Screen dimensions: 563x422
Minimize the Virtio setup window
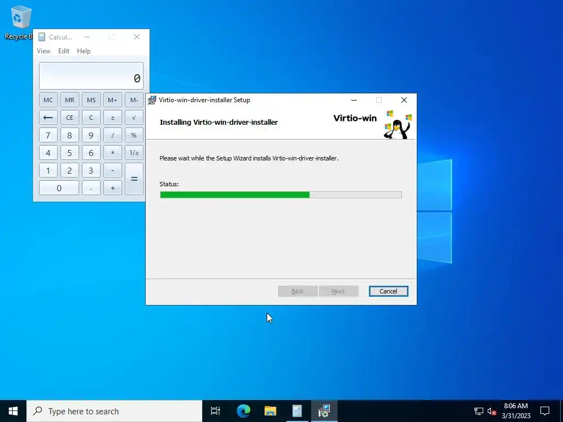pos(354,100)
